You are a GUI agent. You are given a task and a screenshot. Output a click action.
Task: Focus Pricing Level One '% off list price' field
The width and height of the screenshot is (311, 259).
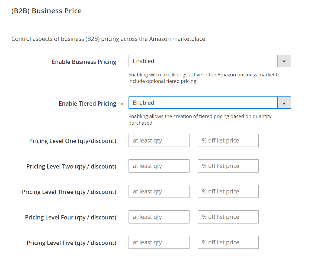click(228, 141)
